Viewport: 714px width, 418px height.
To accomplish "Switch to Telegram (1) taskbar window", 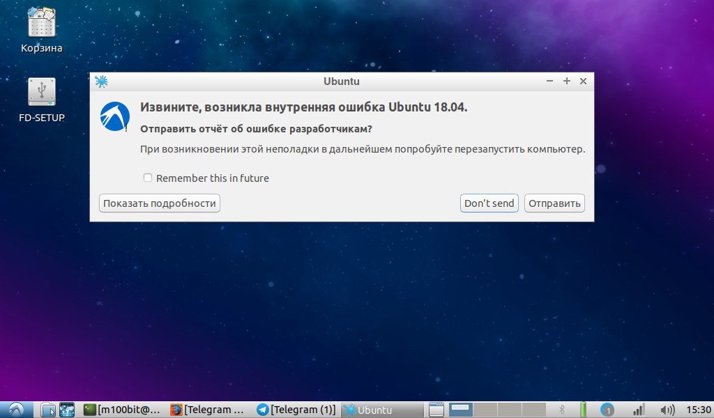I will 296,410.
